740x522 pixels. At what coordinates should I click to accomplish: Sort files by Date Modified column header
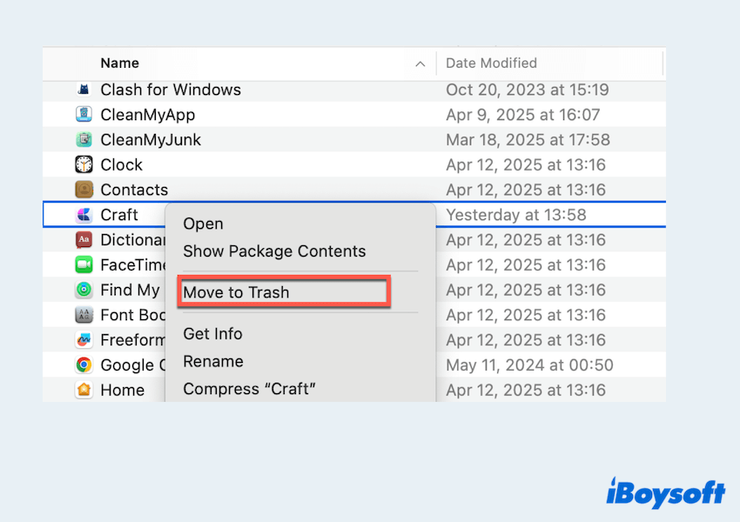491,64
